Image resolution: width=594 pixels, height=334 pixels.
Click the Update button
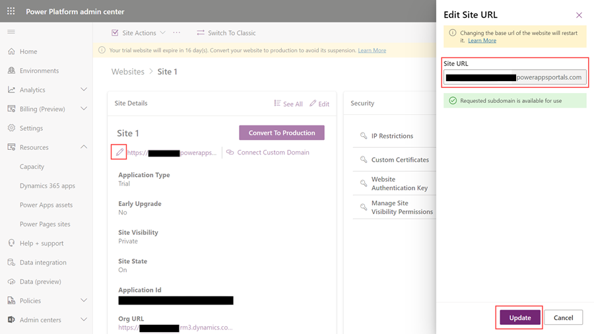(519, 317)
